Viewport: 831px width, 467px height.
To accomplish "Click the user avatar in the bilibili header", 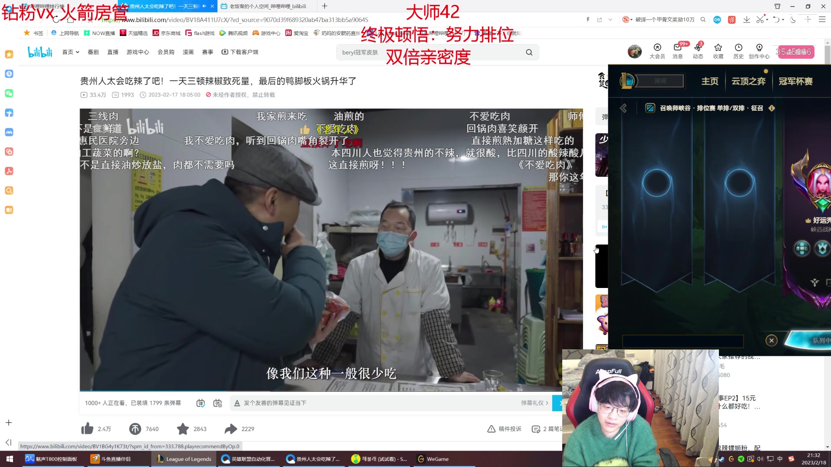I will 635,51.
